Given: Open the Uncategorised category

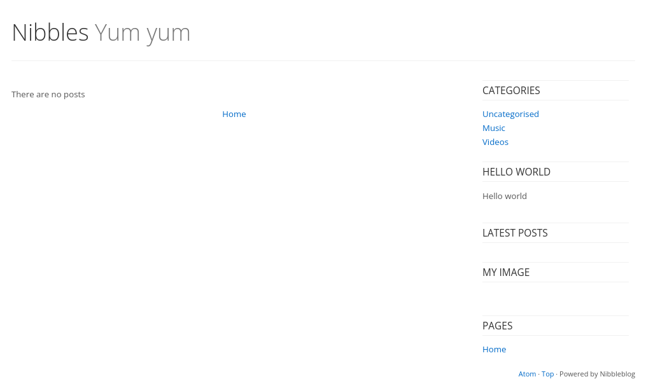Looking at the screenshot, I should [x=510, y=114].
